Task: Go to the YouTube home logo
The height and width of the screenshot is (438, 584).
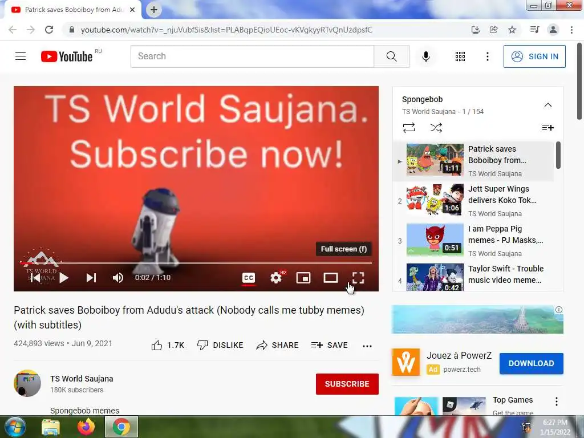Action: point(67,56)
